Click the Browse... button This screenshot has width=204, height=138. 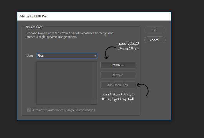[118, 65]
